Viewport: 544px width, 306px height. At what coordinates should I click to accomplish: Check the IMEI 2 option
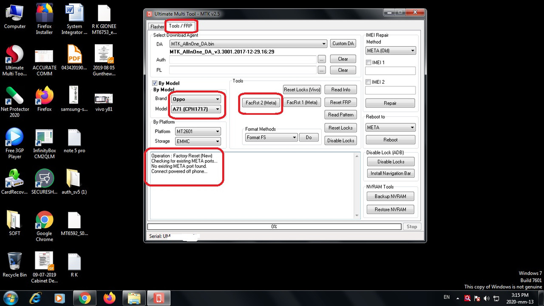368,82
